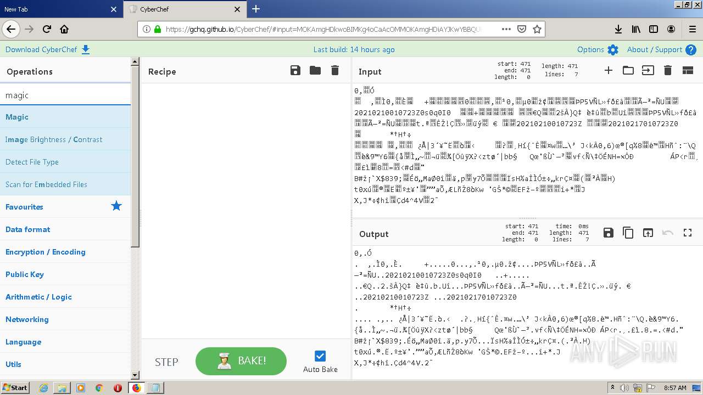Open Firefox downloads arrow
This screenshot has width=703, height=395.
point(618,29)
